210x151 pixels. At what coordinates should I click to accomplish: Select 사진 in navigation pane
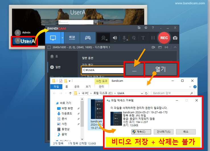point(62,124)
